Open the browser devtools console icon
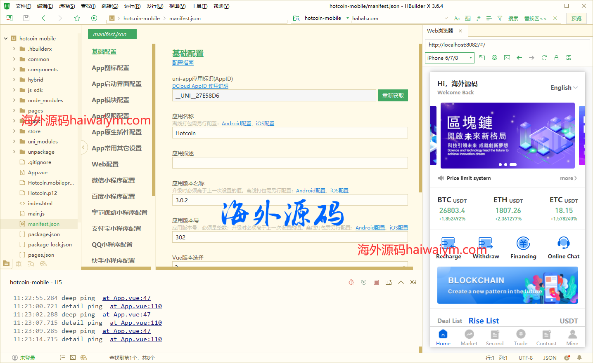The width and height of the screenshot is (593, 363). (507, 58)
